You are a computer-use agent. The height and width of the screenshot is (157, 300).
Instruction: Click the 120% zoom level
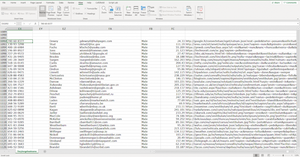(x=296, y=155)
